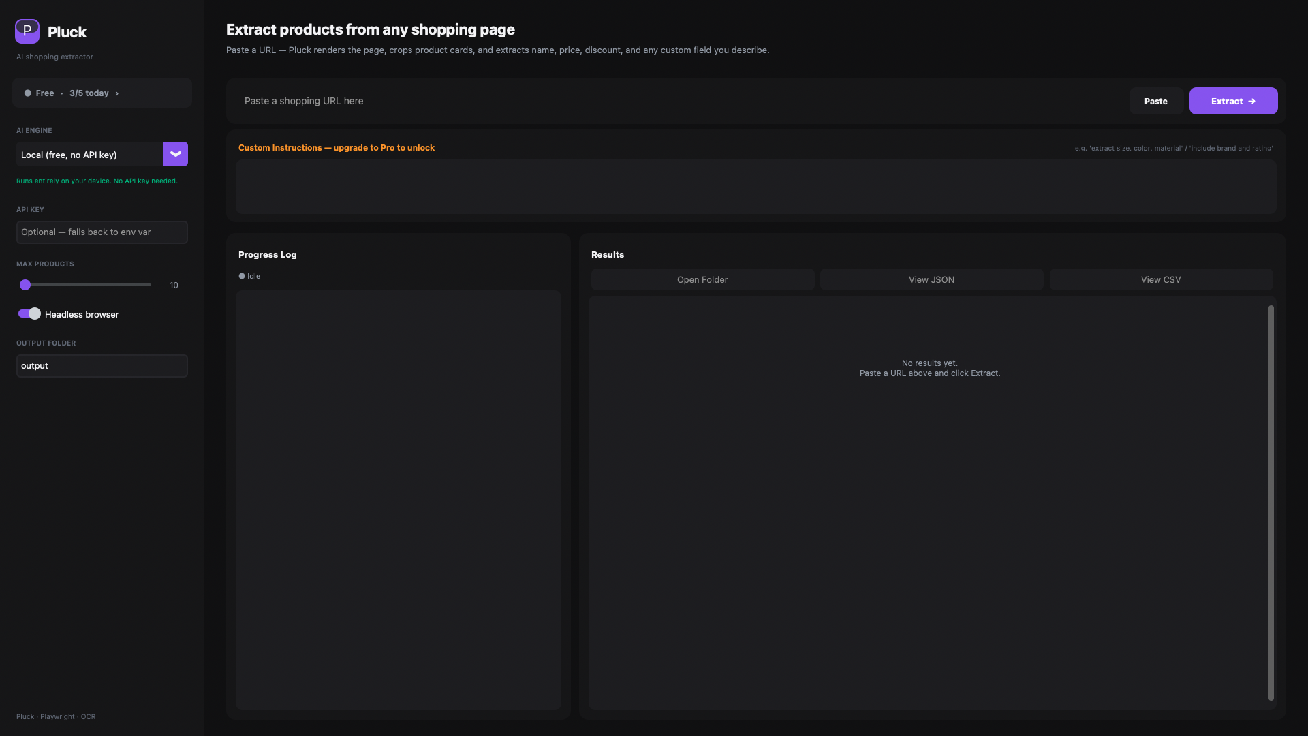Click Custom Instructions upgrade to Pro link

tap(337, 148)
